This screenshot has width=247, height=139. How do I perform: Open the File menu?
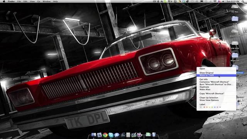(19, 2)
